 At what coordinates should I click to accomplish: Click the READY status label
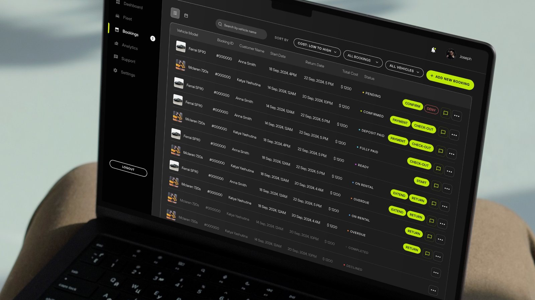362,166
